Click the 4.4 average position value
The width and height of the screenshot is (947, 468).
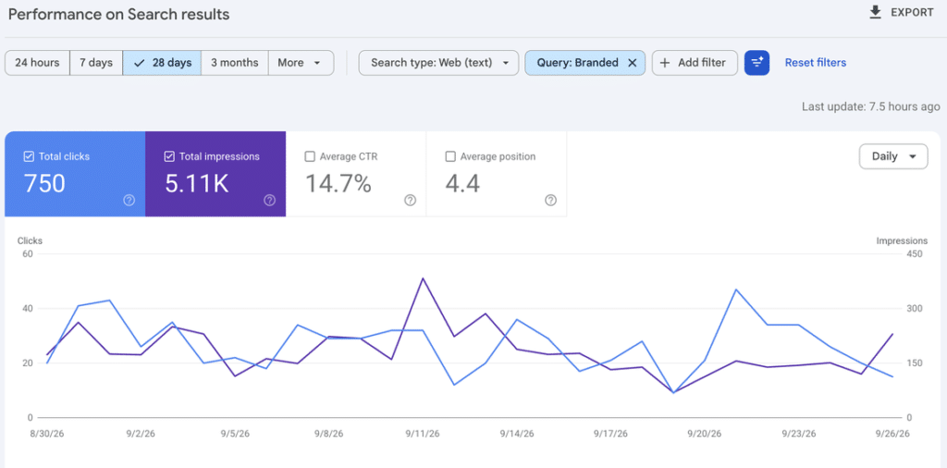(462, 183)
